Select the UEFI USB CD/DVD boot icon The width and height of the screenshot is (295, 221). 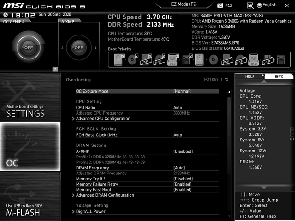click(160, 60)
